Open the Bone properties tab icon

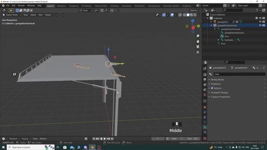(205, 127)
